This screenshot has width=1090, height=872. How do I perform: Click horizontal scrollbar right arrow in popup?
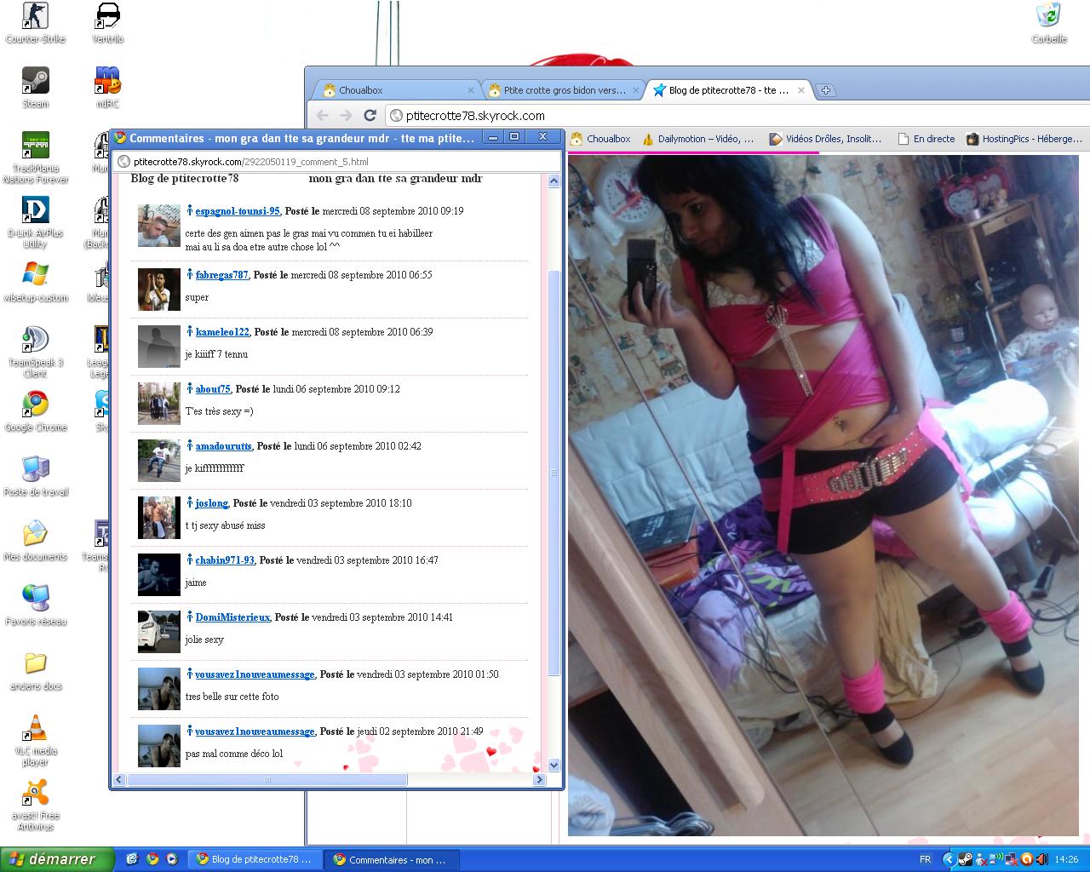pos(538,779)
